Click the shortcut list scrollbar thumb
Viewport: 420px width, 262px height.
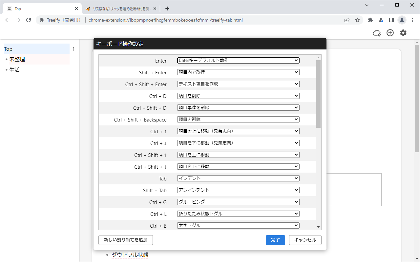(319, 94)
